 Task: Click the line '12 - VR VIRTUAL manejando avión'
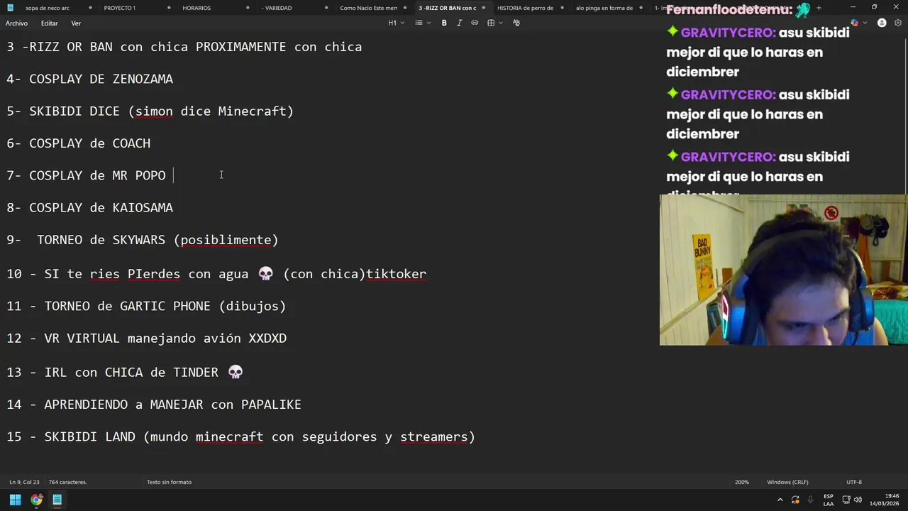pos(147,339)
